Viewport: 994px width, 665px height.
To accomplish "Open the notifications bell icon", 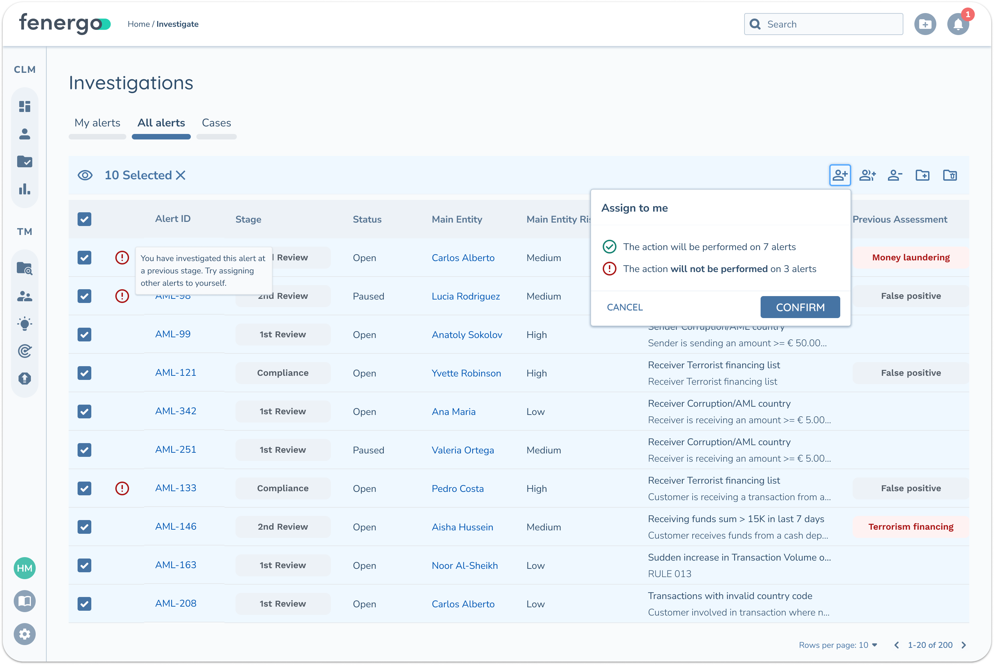I will (958, 24).
